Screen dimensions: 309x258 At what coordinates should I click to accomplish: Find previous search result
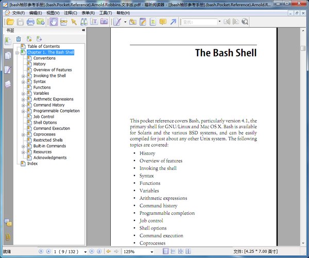(227, 22)
